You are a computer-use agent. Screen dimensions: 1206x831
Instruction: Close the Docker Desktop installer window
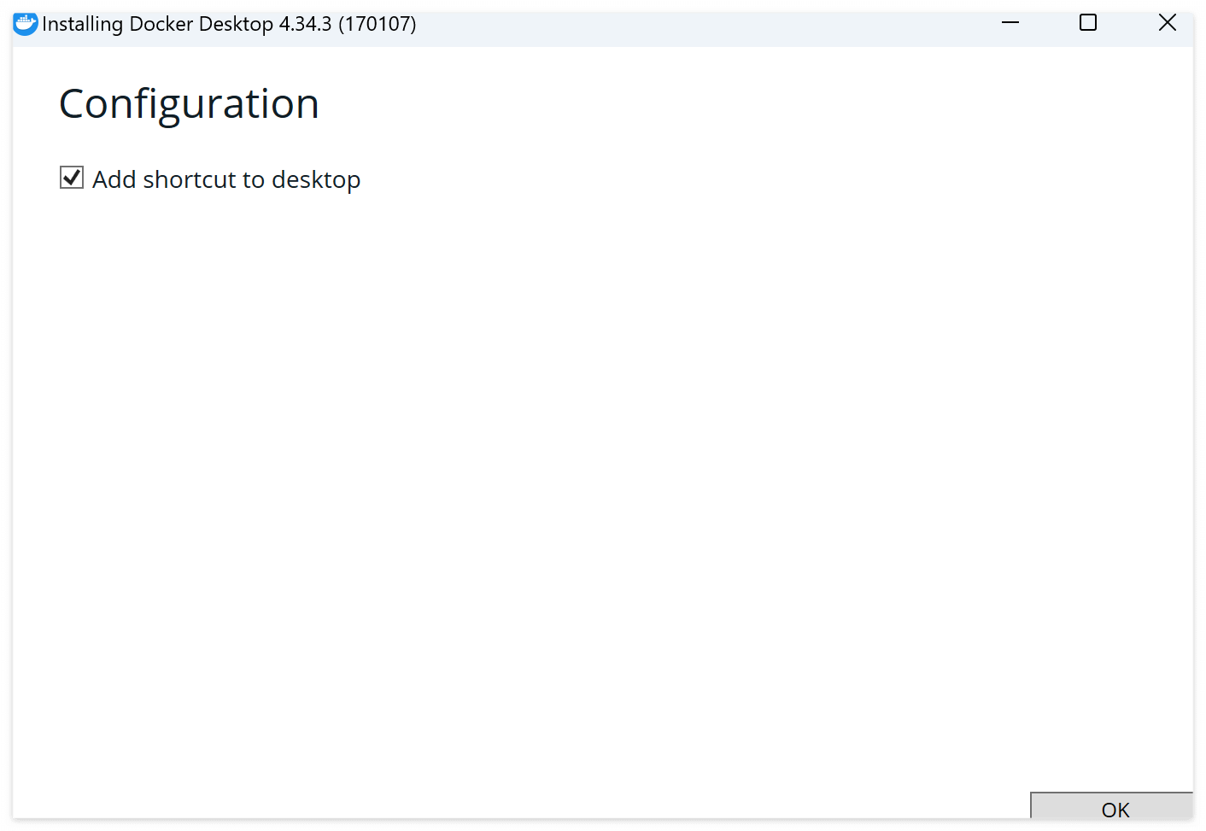(x=1168, y=23)
